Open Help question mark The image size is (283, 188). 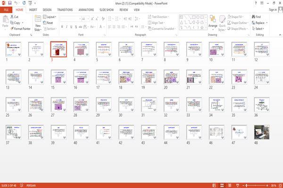pos(256,3)
